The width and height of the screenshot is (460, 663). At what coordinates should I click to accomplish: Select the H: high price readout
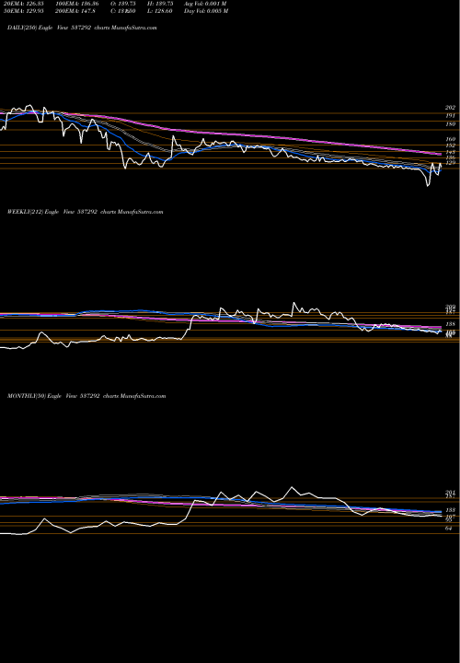point(162,4)
